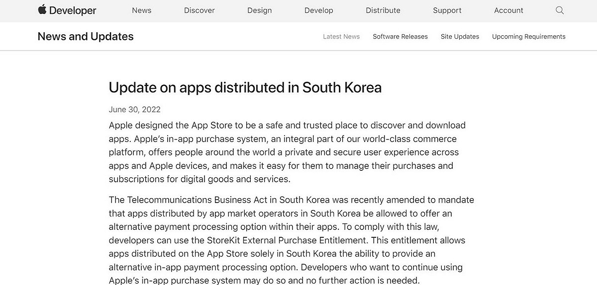
Task: Go to the Discover section
Action: point(199,10)
